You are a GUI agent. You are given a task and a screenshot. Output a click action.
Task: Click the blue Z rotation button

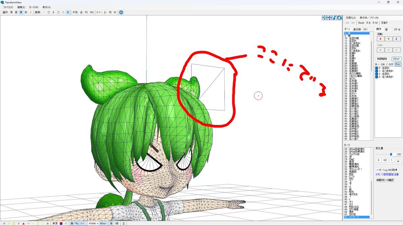(x=396, y=39)
